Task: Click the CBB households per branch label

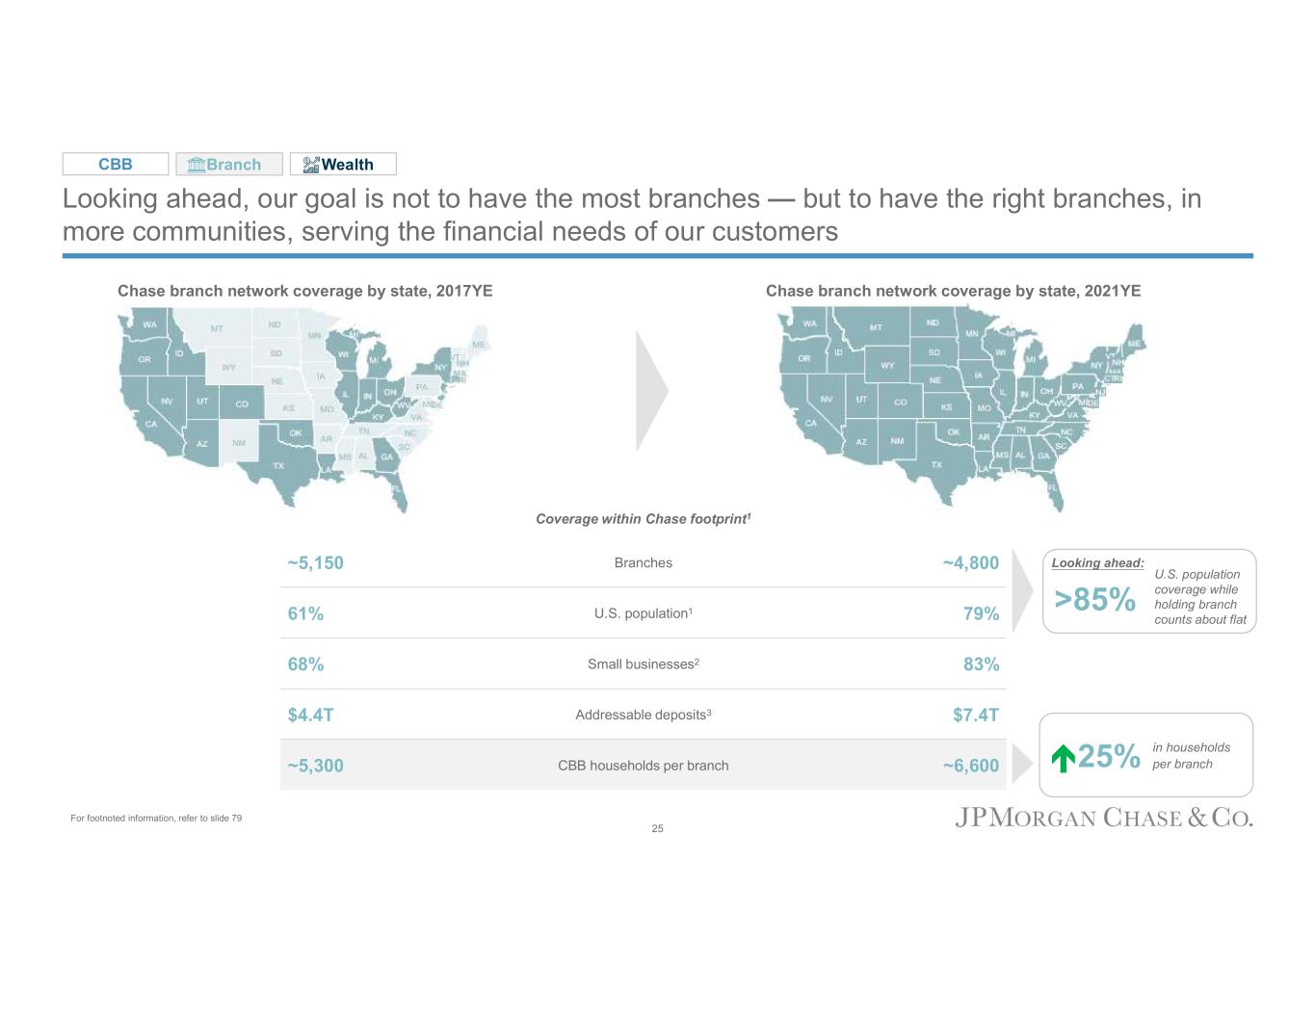Action: tap(643, 766)
